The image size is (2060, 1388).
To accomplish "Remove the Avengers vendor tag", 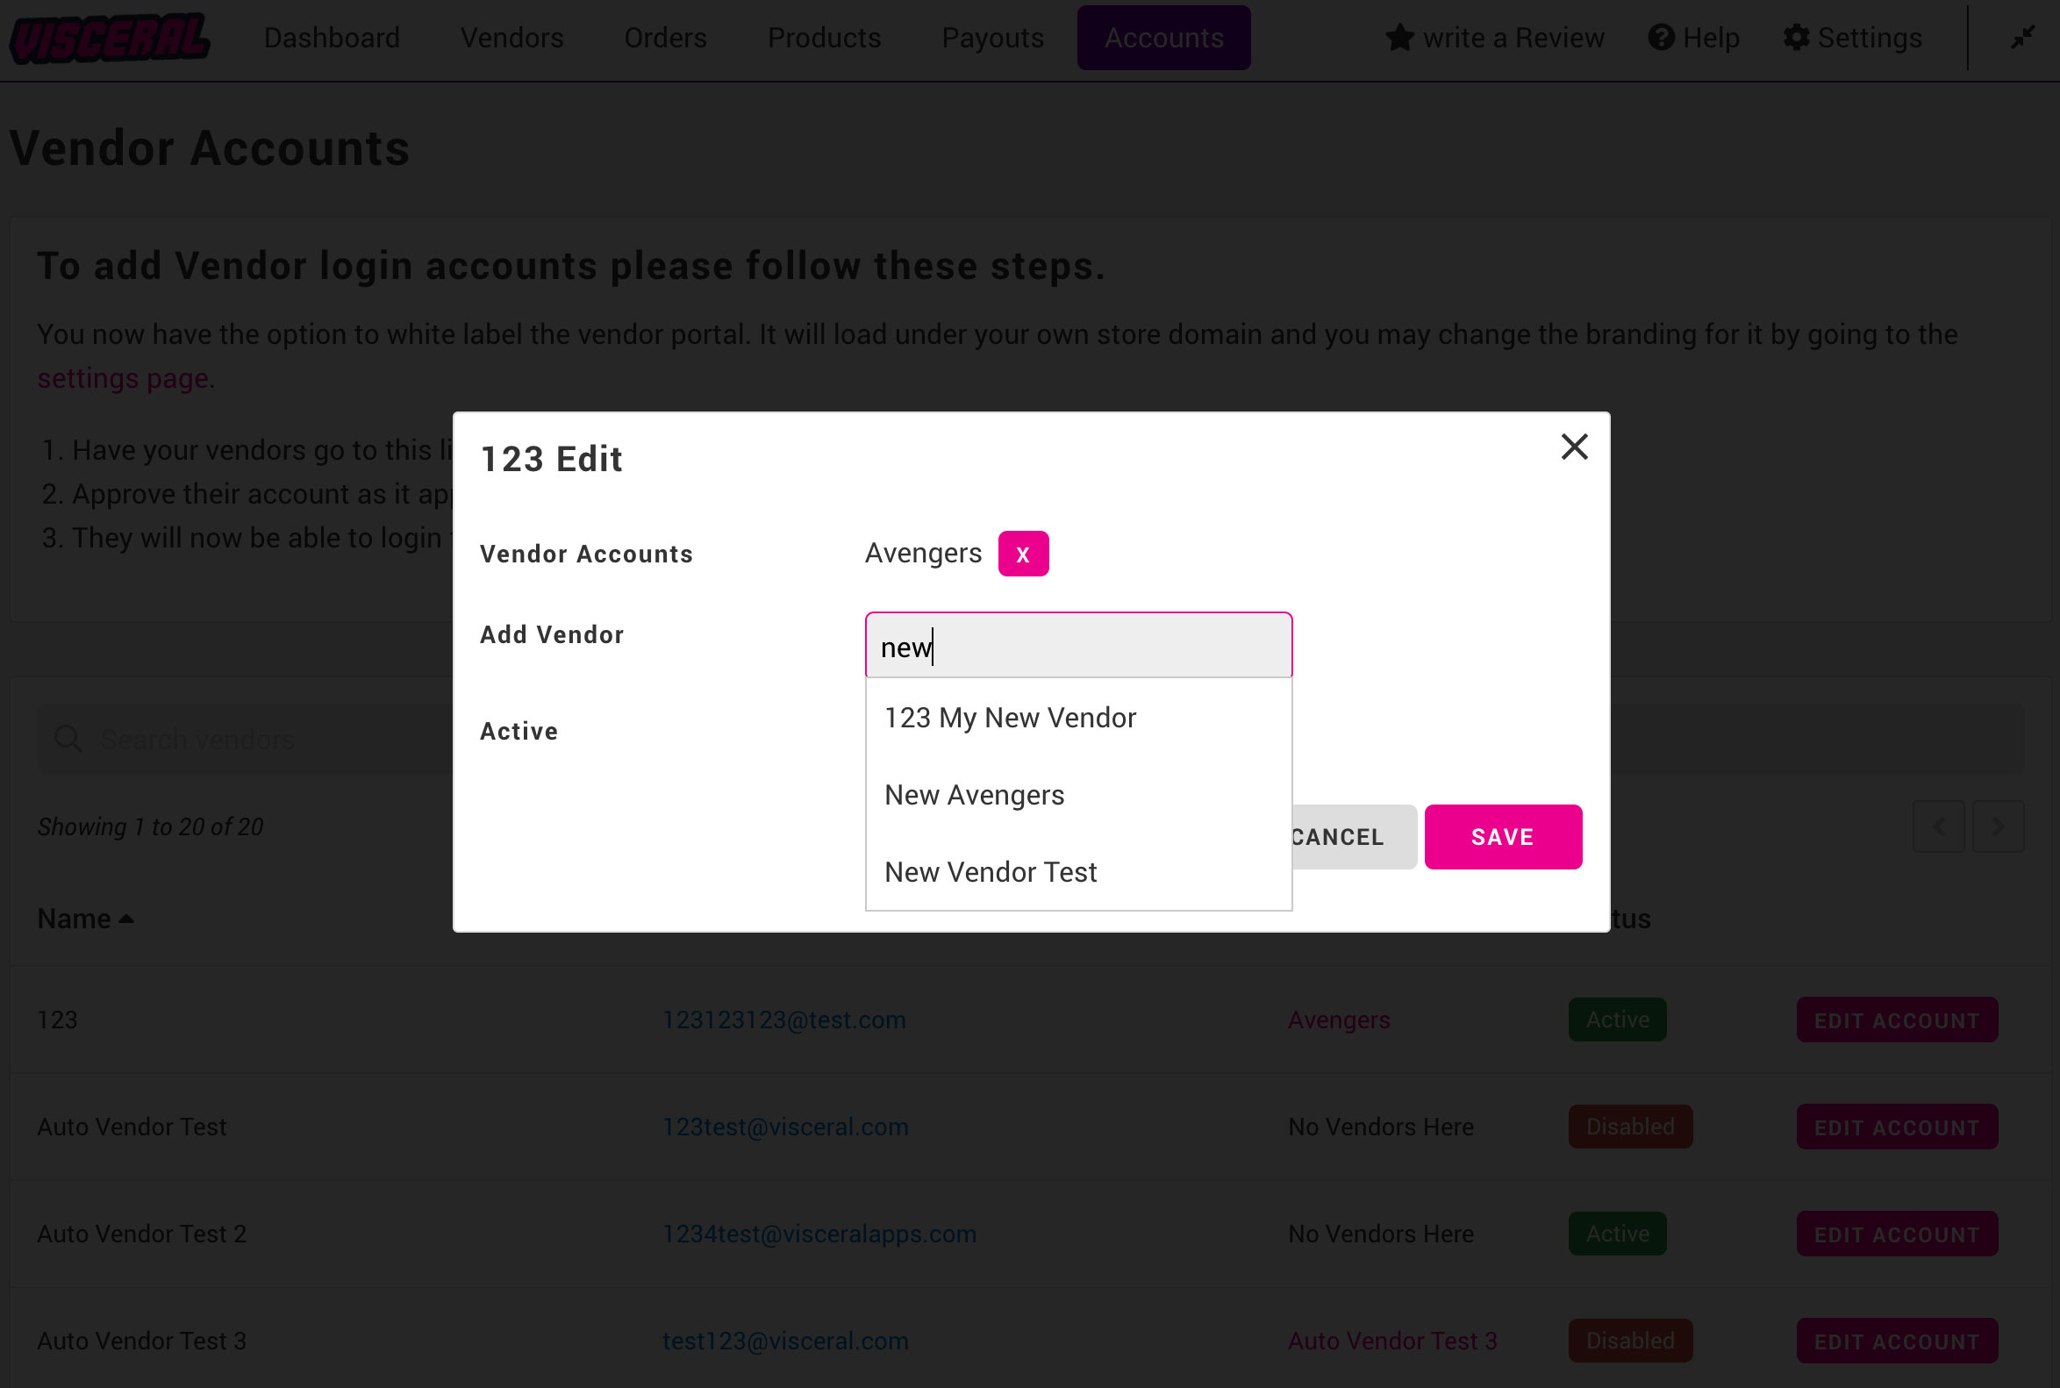I will 1022,554.
